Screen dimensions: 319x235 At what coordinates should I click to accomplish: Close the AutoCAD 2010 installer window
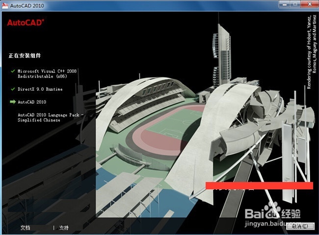point(309,4)
